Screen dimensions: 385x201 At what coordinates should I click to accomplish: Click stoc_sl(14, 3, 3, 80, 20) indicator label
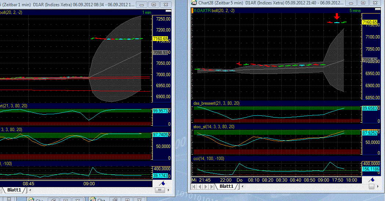coord(213,127)
